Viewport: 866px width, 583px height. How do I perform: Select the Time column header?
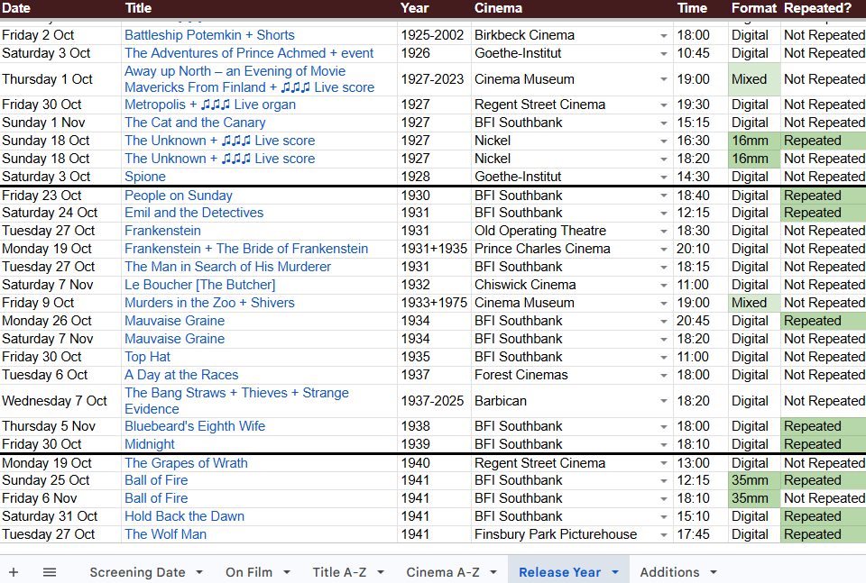pyautogui.click(x=693, y=8)
